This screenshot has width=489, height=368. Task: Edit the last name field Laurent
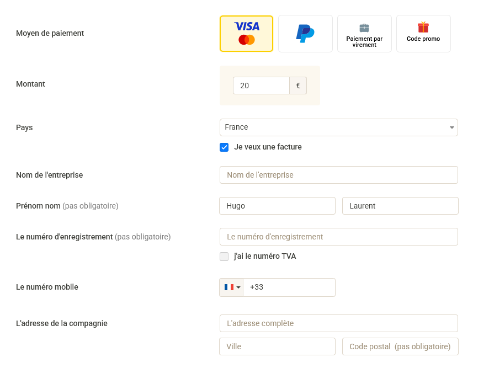[400, 206]
